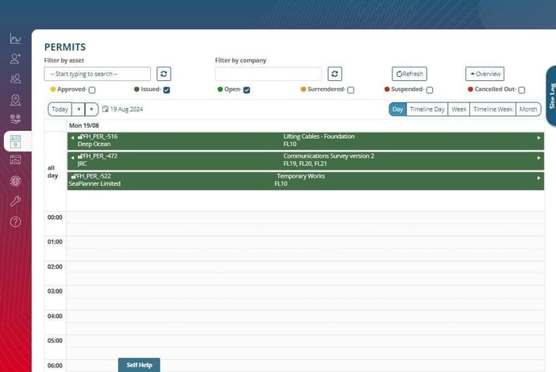Viewport: 556px width, 372px height.
Task: Click the Refresh button
Action: click(410, 74)
